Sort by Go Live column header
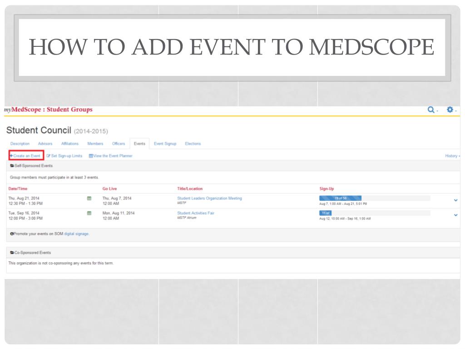Image resolution: width=465 pixels, height=349 pixels. (x=110, y=189)
